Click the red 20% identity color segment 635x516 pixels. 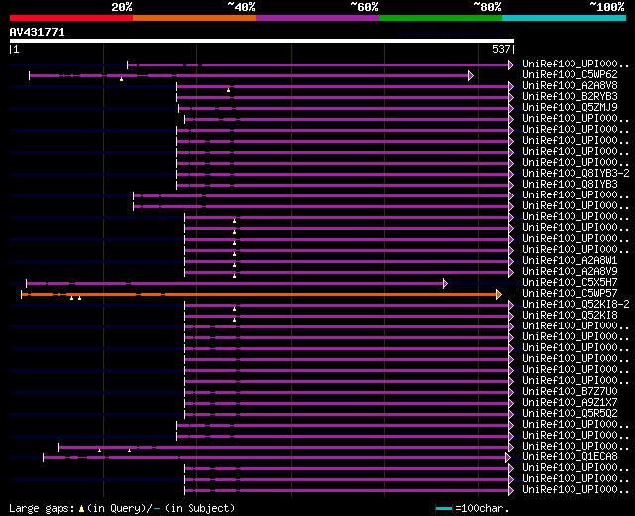click(71, 18)
